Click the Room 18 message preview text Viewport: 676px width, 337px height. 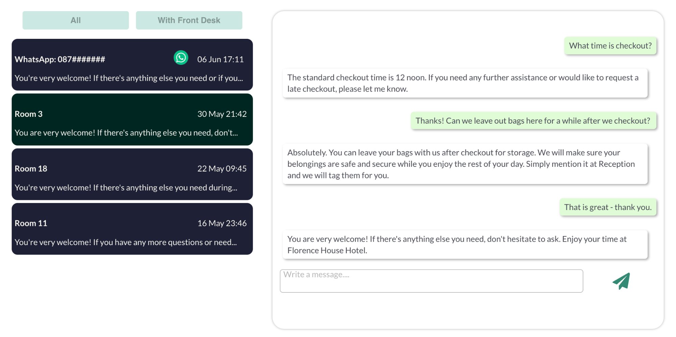[125, 188]
